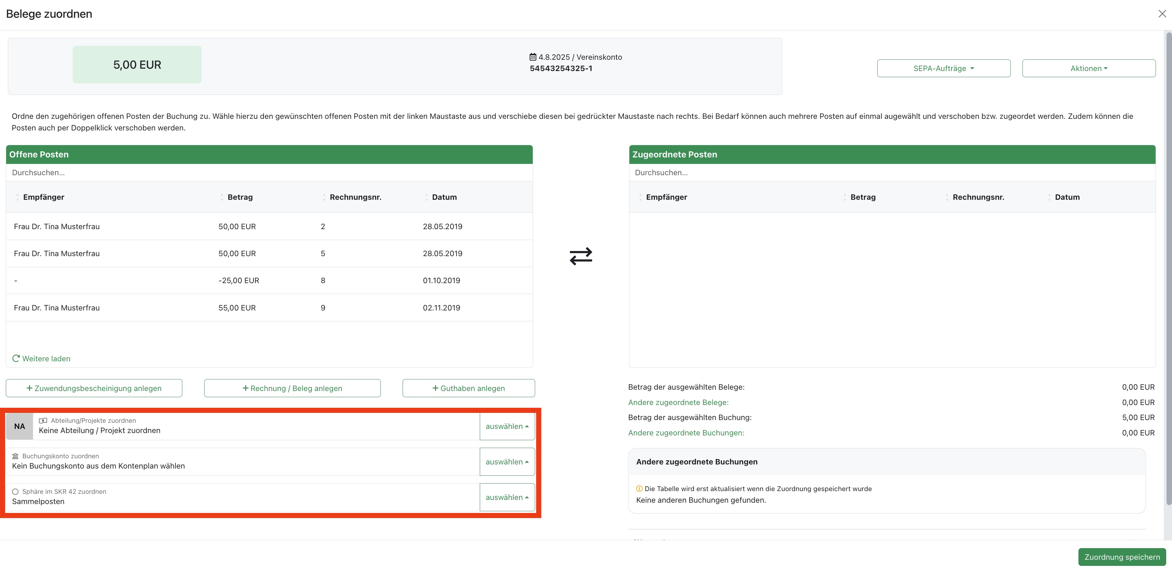Sort assigned items by Datum column
Image resolution: width=1172 pixels, height=571 pixels.
pyautogui.click(x=1067, y=197)
